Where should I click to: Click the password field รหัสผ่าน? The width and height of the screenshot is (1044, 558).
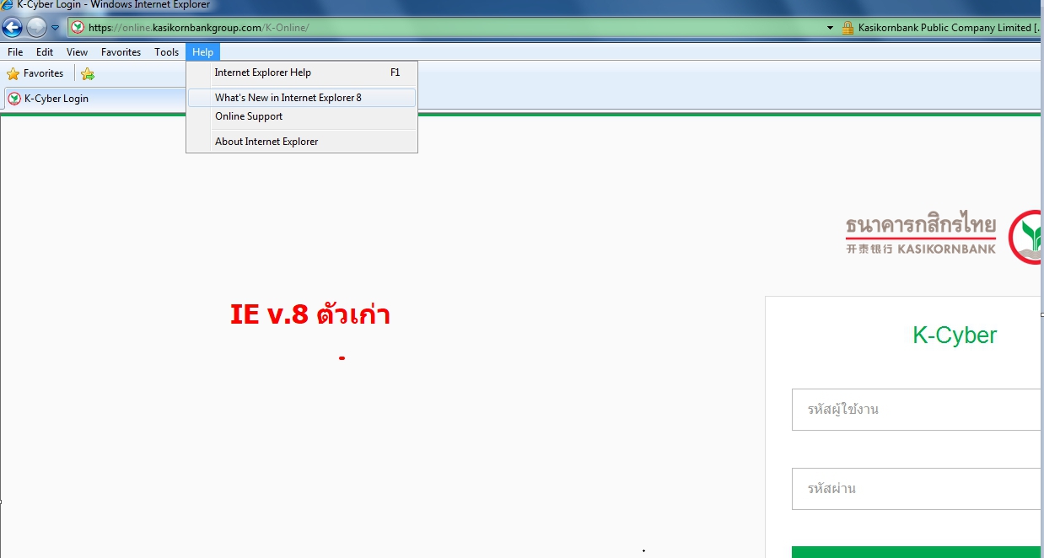click(x=917, y=489)
